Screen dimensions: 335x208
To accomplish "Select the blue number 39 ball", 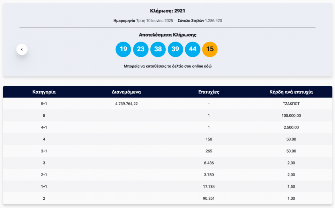I will (x=175, y=49).
